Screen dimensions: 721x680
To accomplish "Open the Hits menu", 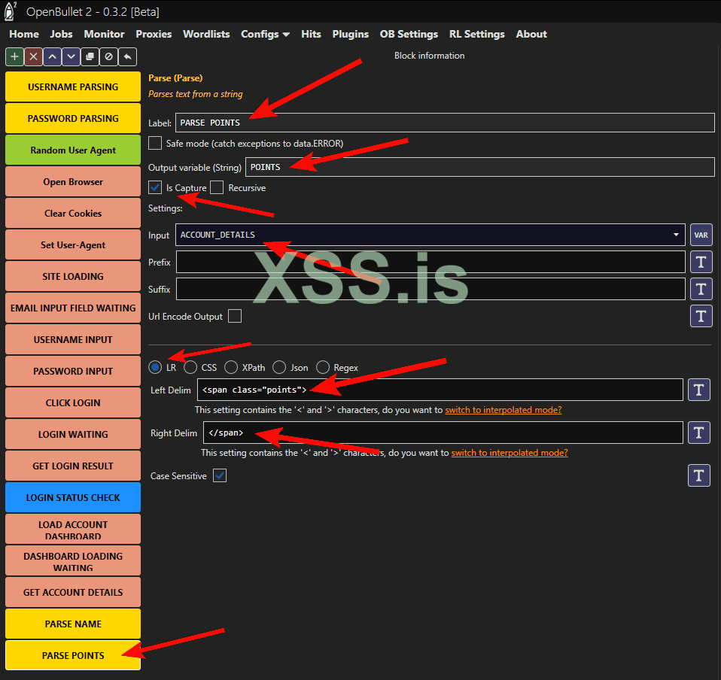I will [x=311, y=34].
